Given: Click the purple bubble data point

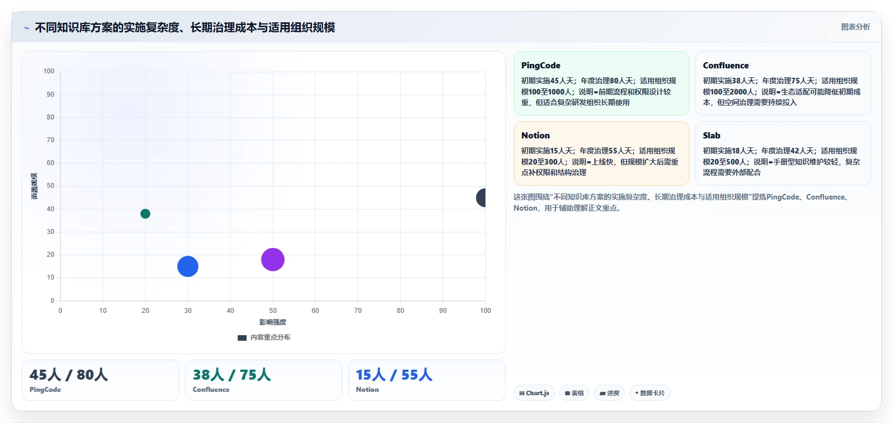Looking at the screenshot, I should point(273,260).
